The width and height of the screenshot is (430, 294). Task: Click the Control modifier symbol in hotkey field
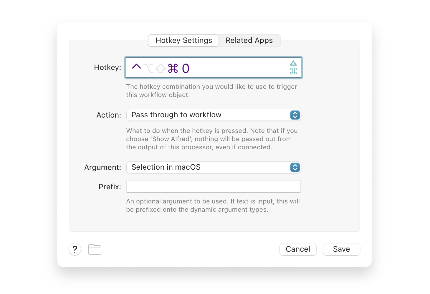tap(136, 67)
